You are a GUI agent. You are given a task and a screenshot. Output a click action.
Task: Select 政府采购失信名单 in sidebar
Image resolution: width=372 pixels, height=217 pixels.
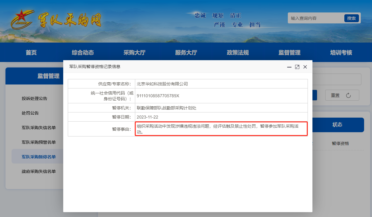(39, 171)
